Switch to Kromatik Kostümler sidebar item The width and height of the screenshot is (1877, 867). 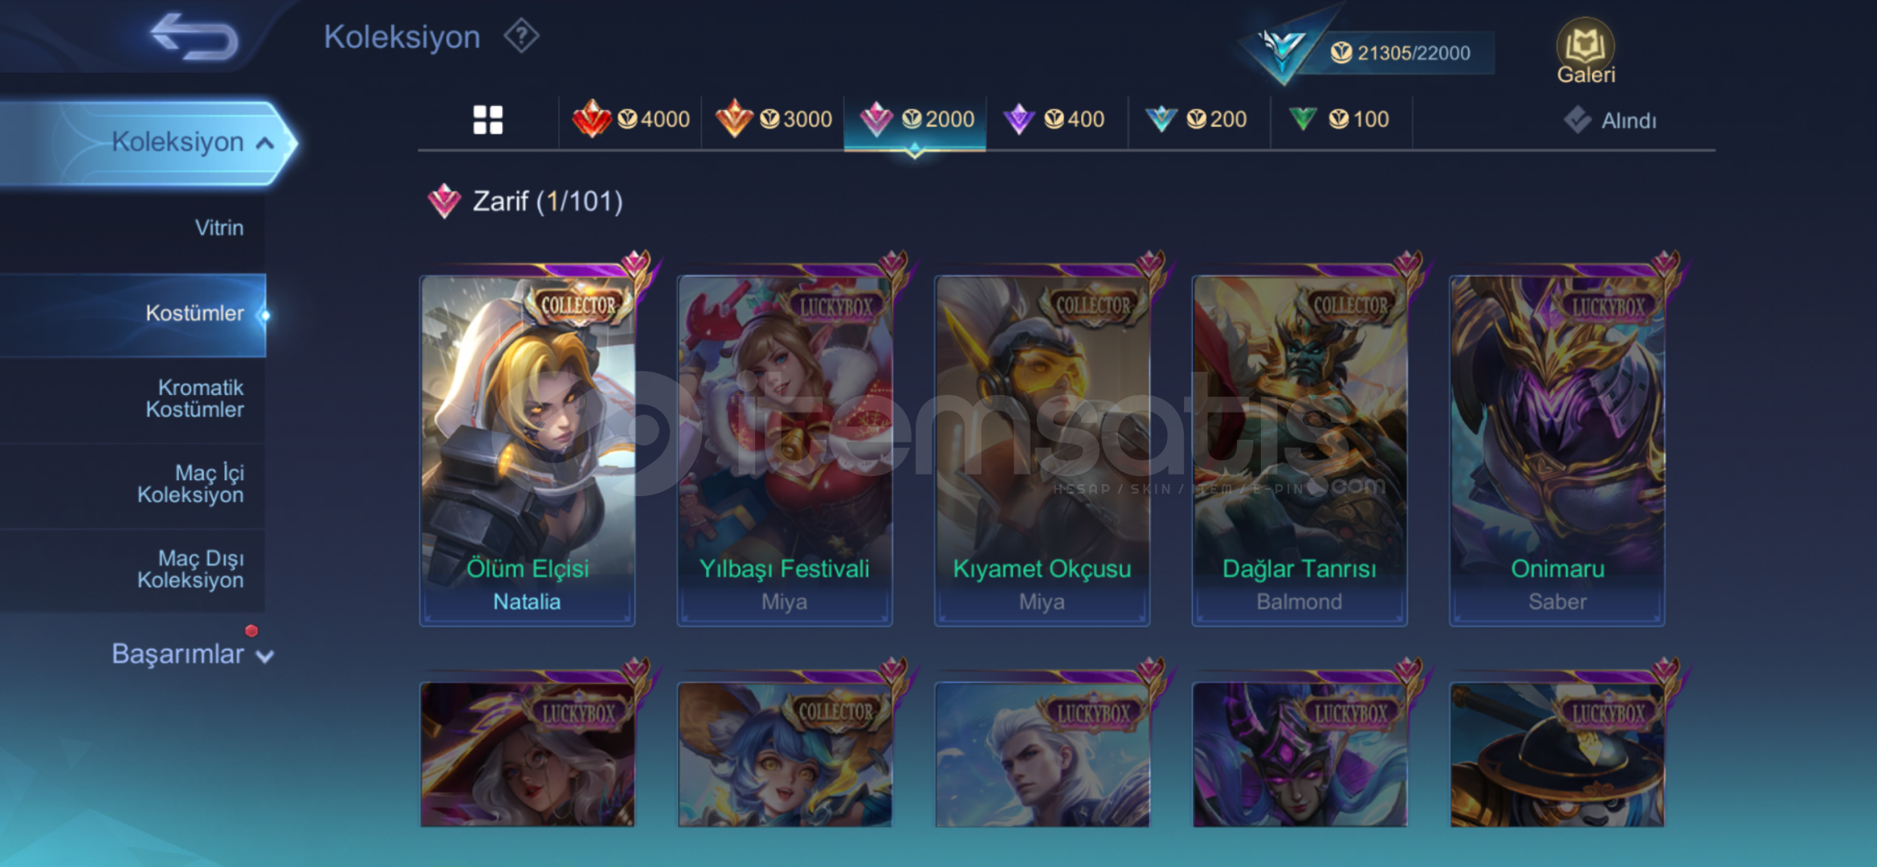pos(194,399)
